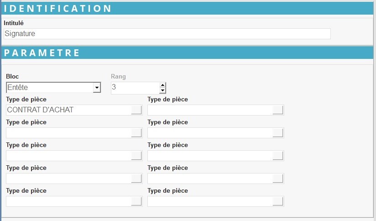376x221 pixels.
Task: Open the Bloc dropdown showing Entête
Action: pyautogui.click(x=96, y=88)
